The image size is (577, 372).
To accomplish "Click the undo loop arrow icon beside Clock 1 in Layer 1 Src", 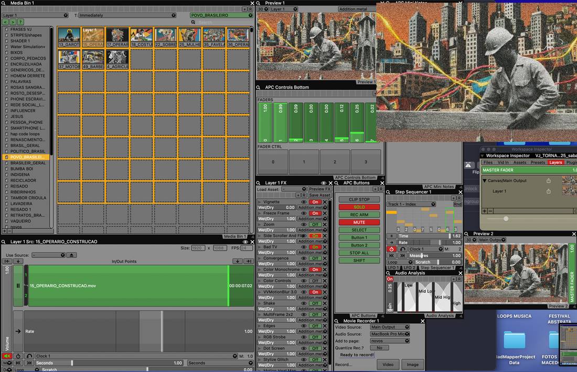I will tap(29, 356).
